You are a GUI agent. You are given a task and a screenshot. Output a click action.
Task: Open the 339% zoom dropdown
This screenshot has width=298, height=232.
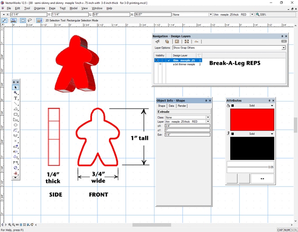tap(276, 14)
